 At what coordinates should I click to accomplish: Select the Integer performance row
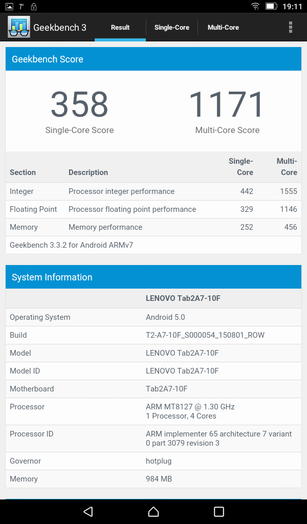(153, 191)
